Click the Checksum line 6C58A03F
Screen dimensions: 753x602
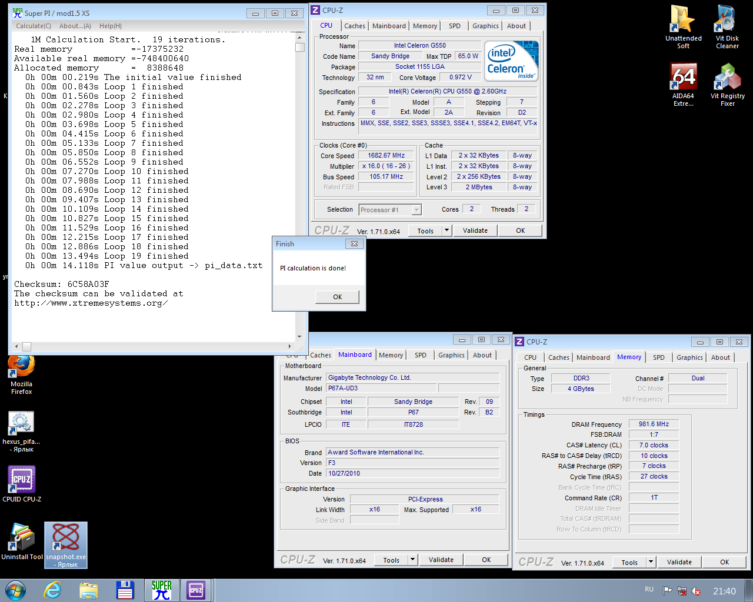point(62,284)
